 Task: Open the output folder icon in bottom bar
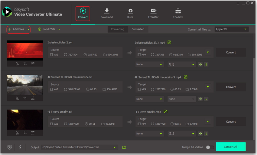pyautogui.click(x=124, y=147)
